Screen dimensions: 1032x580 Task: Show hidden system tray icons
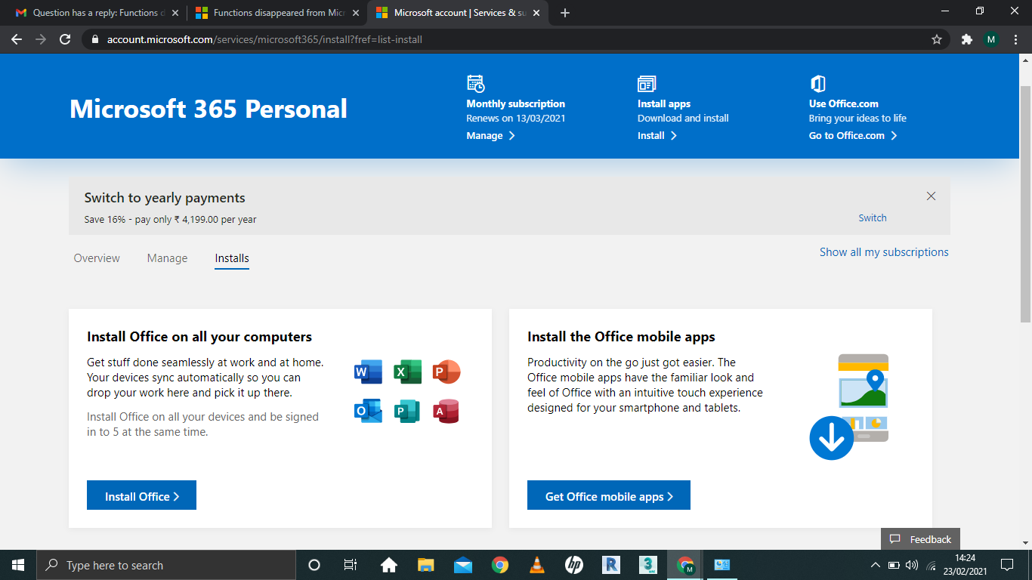click(876, 565)
